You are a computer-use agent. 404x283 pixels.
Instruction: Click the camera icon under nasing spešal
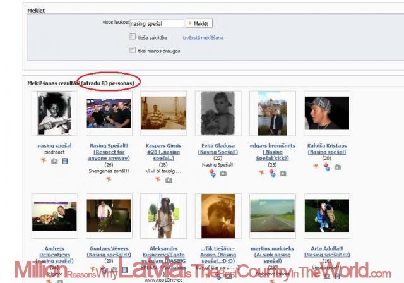click(55, 161)
